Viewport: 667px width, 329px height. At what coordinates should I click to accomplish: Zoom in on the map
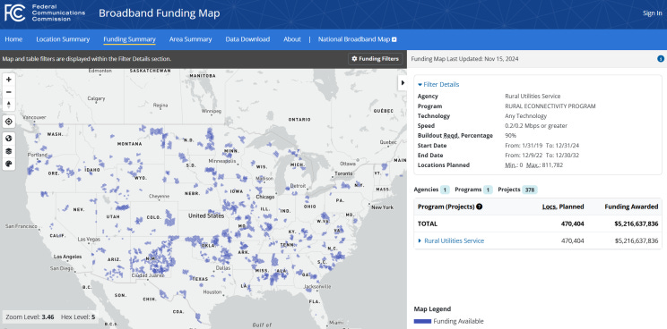click(x=8, y=80)
